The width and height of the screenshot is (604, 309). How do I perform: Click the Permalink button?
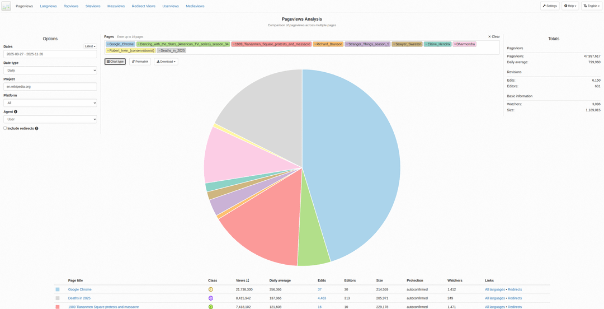tap(140, 62)
